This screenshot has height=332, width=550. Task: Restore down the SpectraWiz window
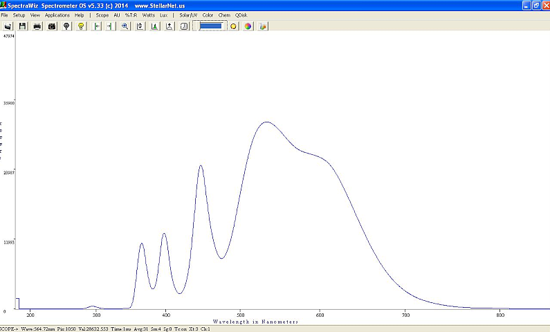click(x=536, y=6)
